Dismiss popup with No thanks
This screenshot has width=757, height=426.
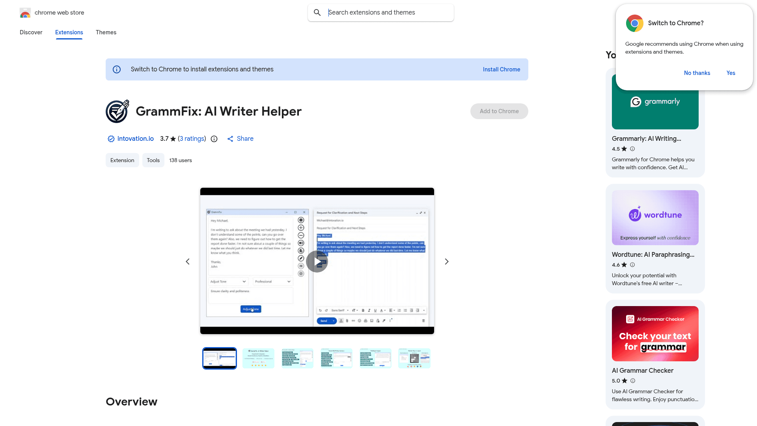pyautogui.click(x=697, y=73)
